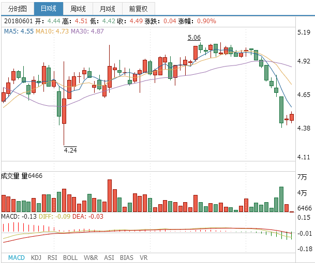Screen dimensions: 315x263
Task: Click the -0.01 MACD axis label
Action: [305, 234]
